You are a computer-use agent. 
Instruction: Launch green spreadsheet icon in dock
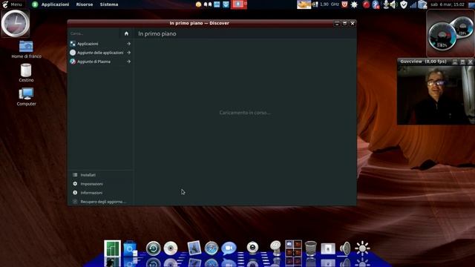112,249
